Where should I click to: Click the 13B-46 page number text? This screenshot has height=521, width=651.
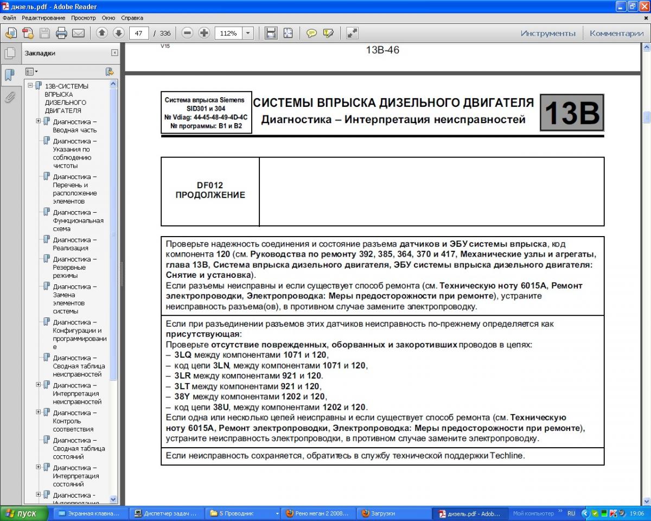[383, 50]
